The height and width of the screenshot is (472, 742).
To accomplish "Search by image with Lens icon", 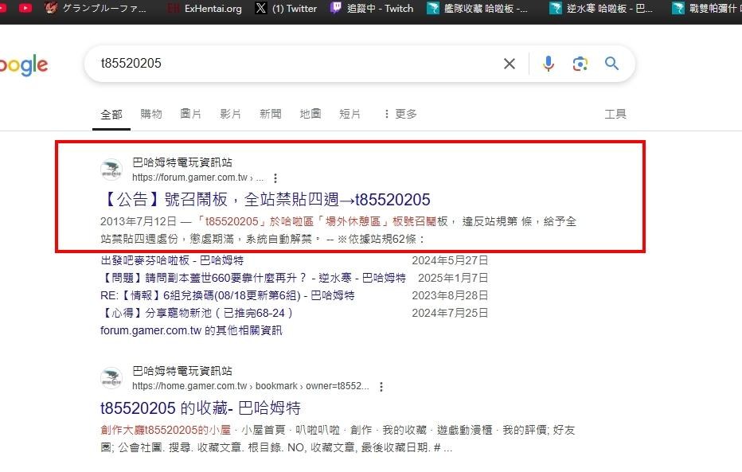I will (x=580, y=64).
